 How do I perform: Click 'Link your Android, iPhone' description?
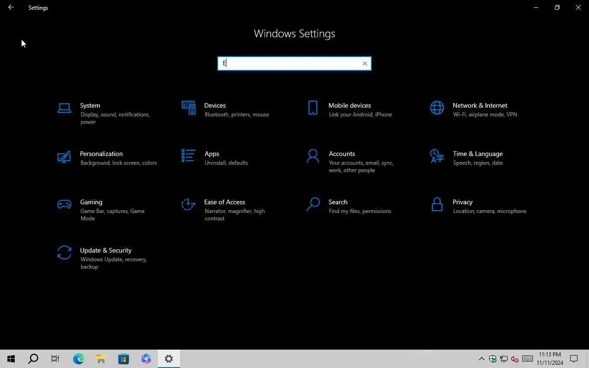click(x=360, y=115)
